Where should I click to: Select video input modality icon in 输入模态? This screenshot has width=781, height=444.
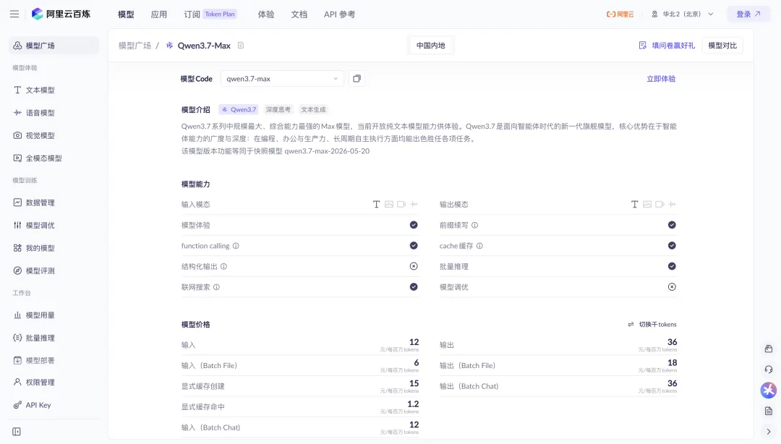pyautogui.click(x=401, y=205)
